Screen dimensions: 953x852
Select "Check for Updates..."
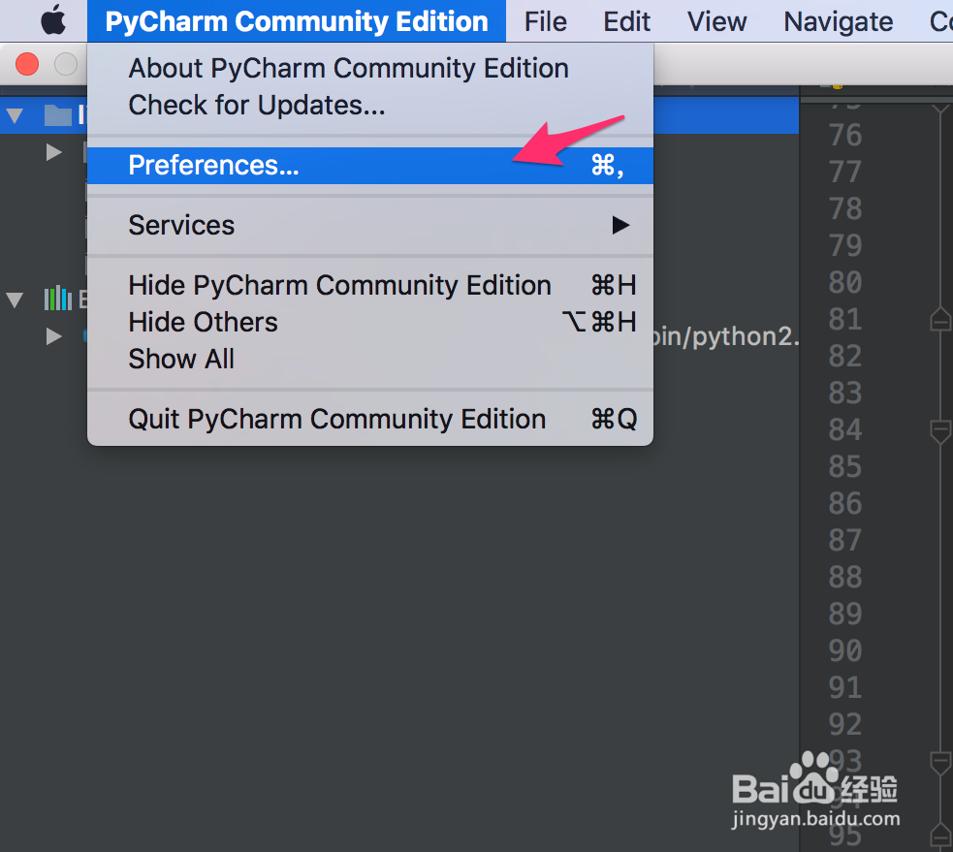tap(258, 105)
